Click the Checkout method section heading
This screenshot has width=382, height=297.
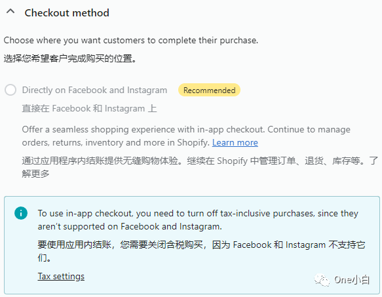pos(67,13)
